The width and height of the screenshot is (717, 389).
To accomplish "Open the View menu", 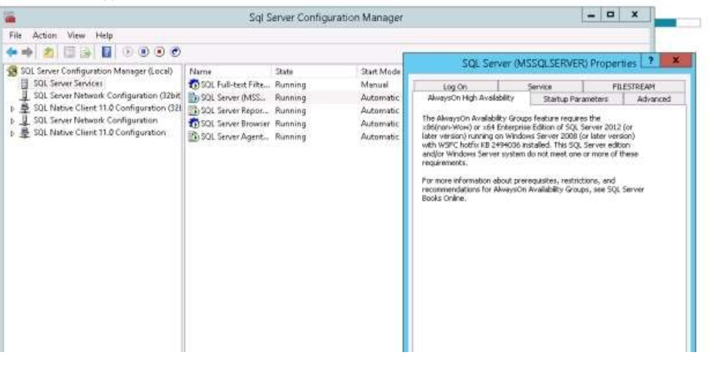I will tap(75, 35).
